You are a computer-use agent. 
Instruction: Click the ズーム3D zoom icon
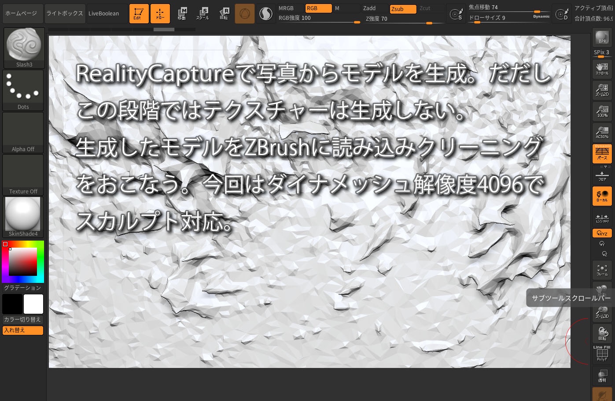click(x=602, y=312)
